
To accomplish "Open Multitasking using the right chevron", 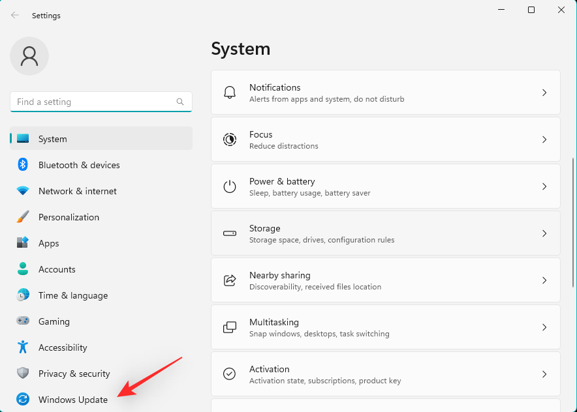I will coord(544,327).
